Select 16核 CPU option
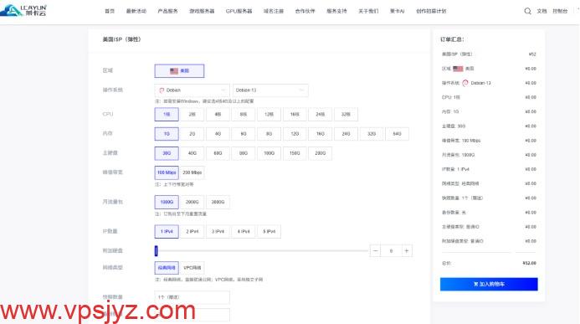Image resolution: width=580 pixels, height=324 pixels. pyautogui.click(x=295, y=115)
